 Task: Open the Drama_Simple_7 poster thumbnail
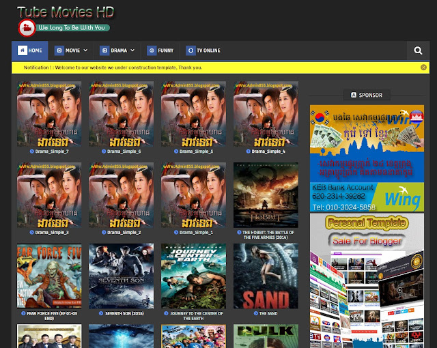pyautogui.click(x=49, y=114)
